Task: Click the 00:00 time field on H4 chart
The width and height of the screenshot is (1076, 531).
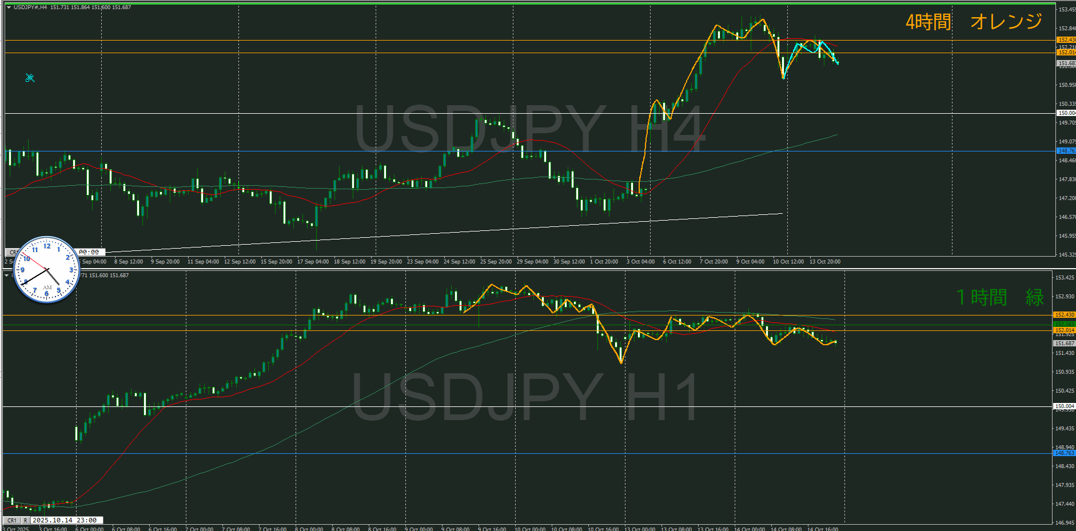Action: click(89, 252)
